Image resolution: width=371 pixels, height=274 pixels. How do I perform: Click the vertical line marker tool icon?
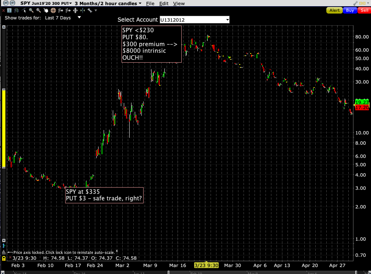click(82, 10)
